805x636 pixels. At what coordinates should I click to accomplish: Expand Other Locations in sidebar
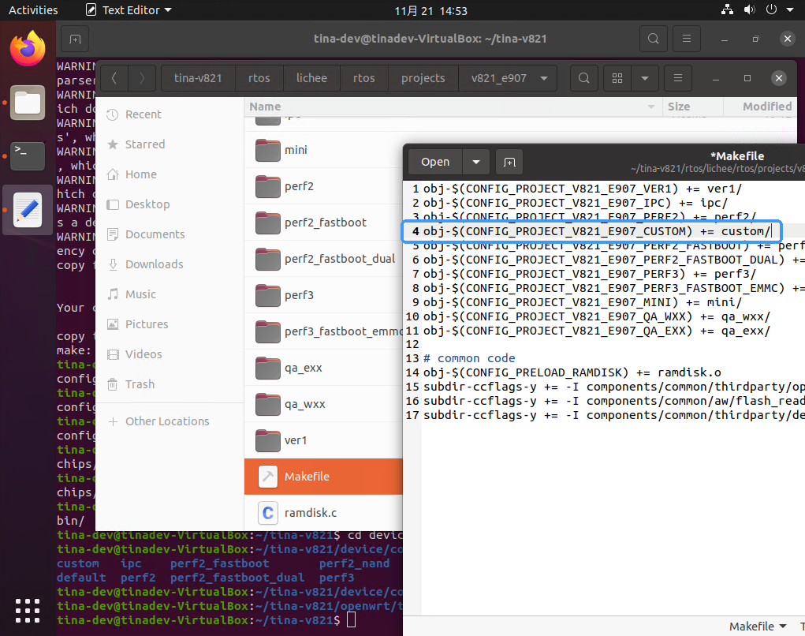[x=166, y=421]
